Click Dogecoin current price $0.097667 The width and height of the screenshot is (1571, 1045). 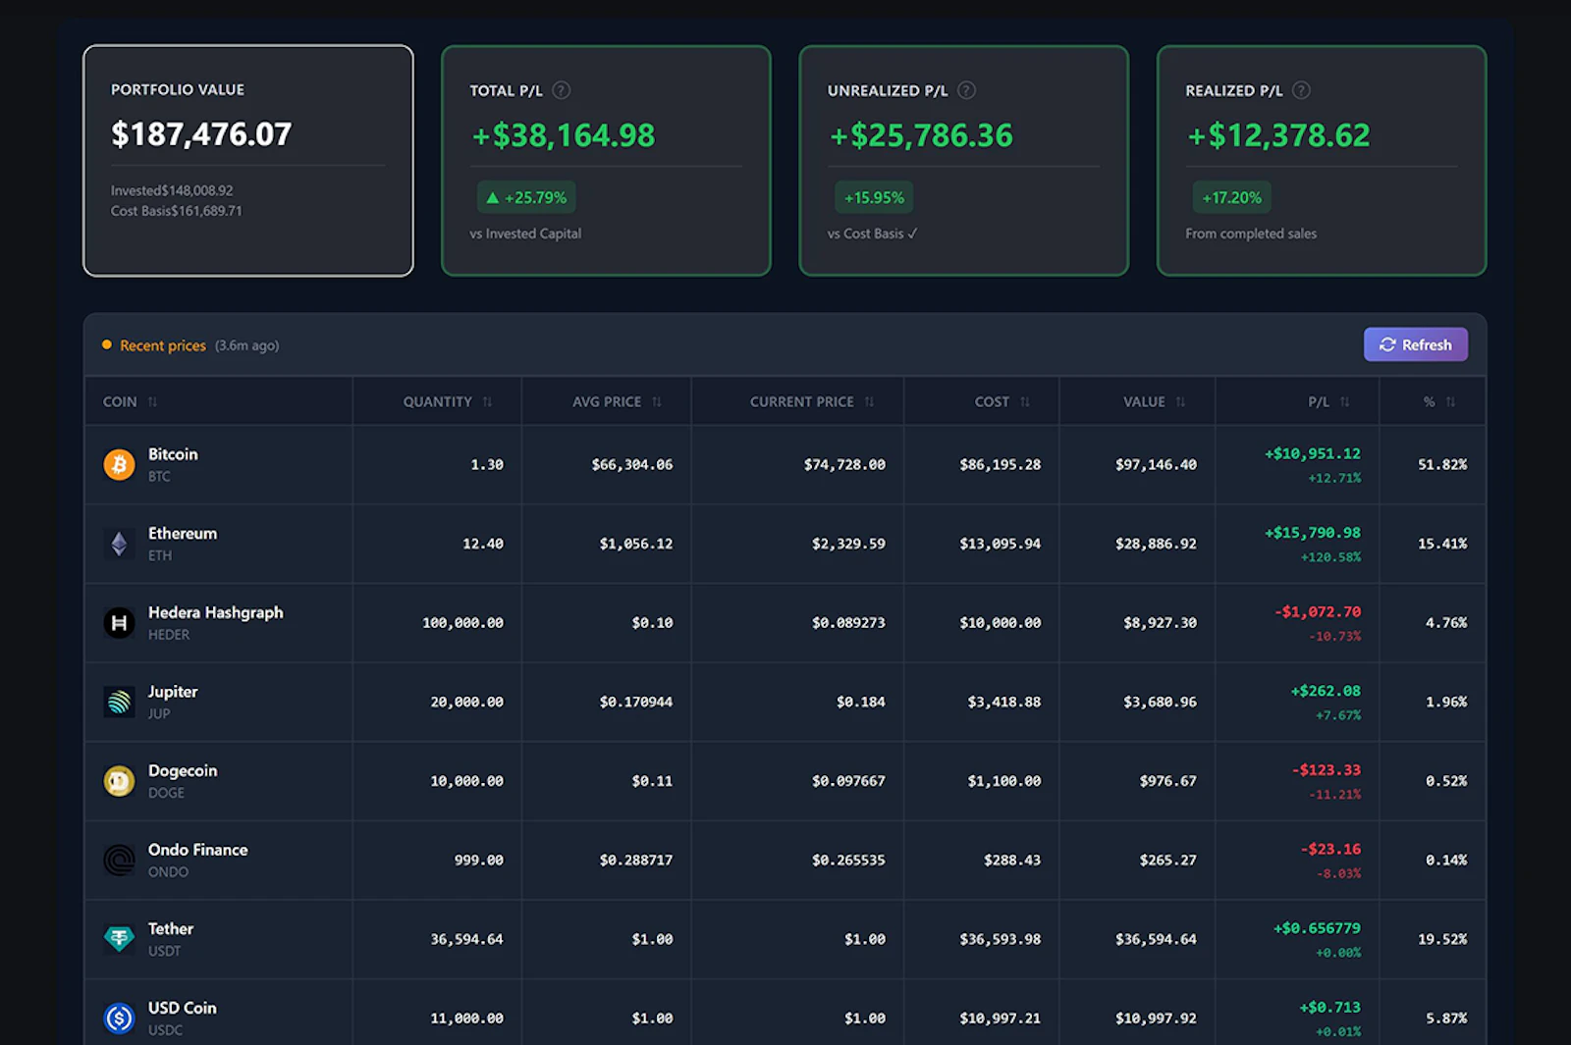click(848, 782)
